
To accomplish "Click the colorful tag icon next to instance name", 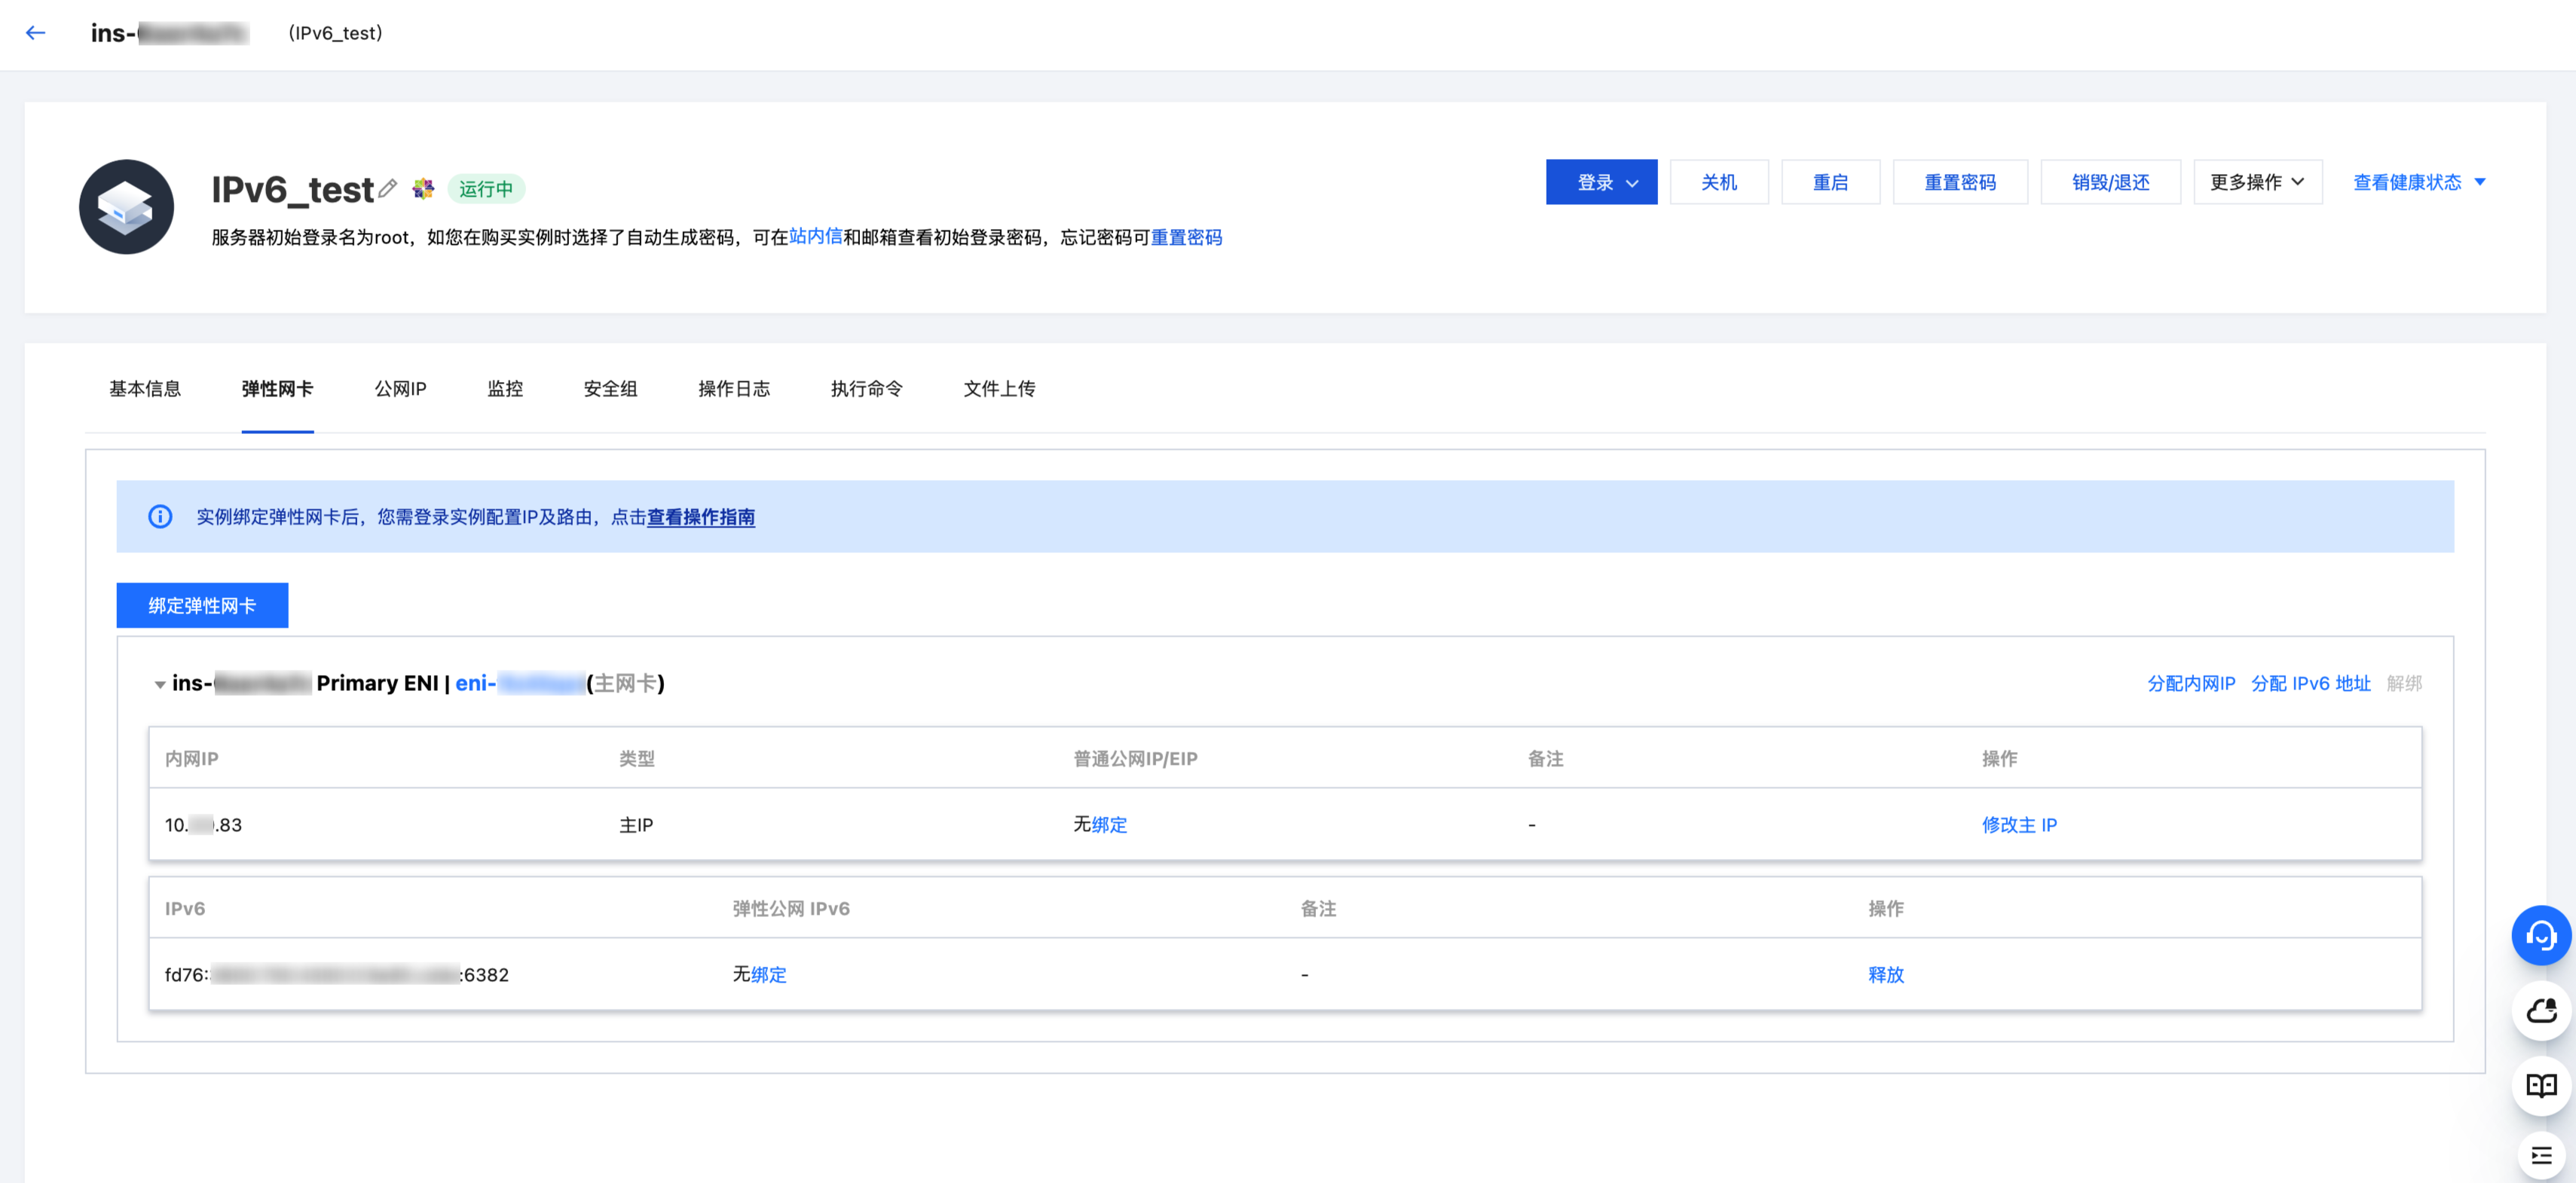I will (x=423, y=188).
